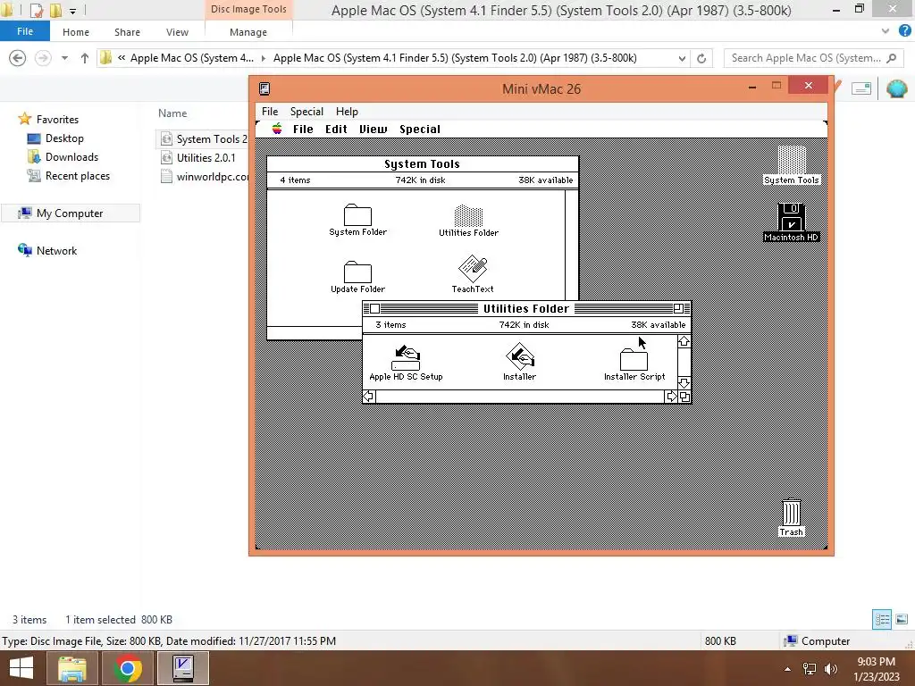Image resolution: width=915 pixels, height=686 pixels.
Task: Click the Explorer search box
Action: click(811, 58)
